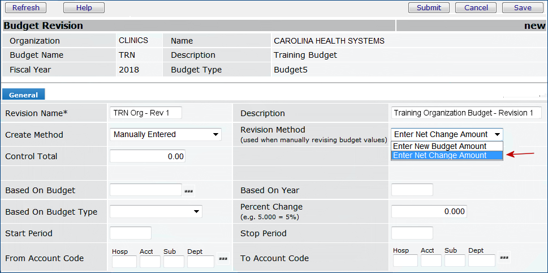Viewport: 548px width, 273px height.
Task: Click the Refresh button
Action: point(25,8)
